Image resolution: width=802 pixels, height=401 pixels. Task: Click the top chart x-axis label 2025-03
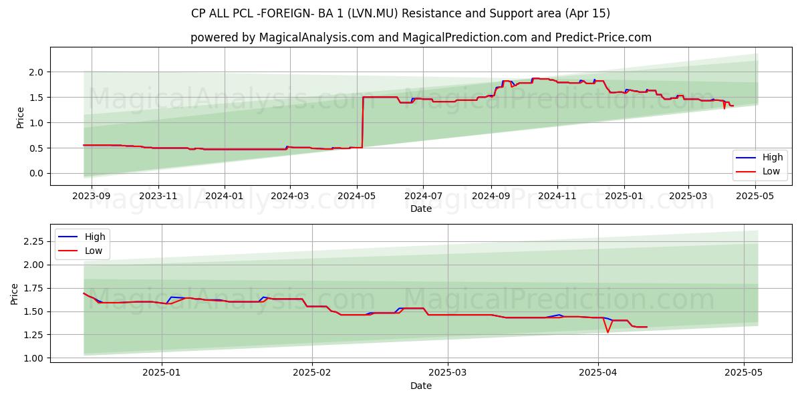tap(688, 196)
